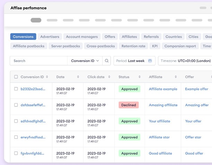The height and width of the screenshot is (165, 212).
Task: Sort by Date column arrows
Action: (78, 77)
